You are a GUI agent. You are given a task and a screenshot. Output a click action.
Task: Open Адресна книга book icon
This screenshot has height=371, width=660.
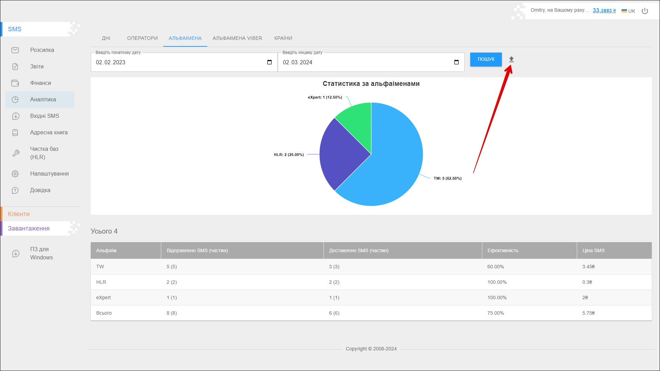[x=15, y=133]
